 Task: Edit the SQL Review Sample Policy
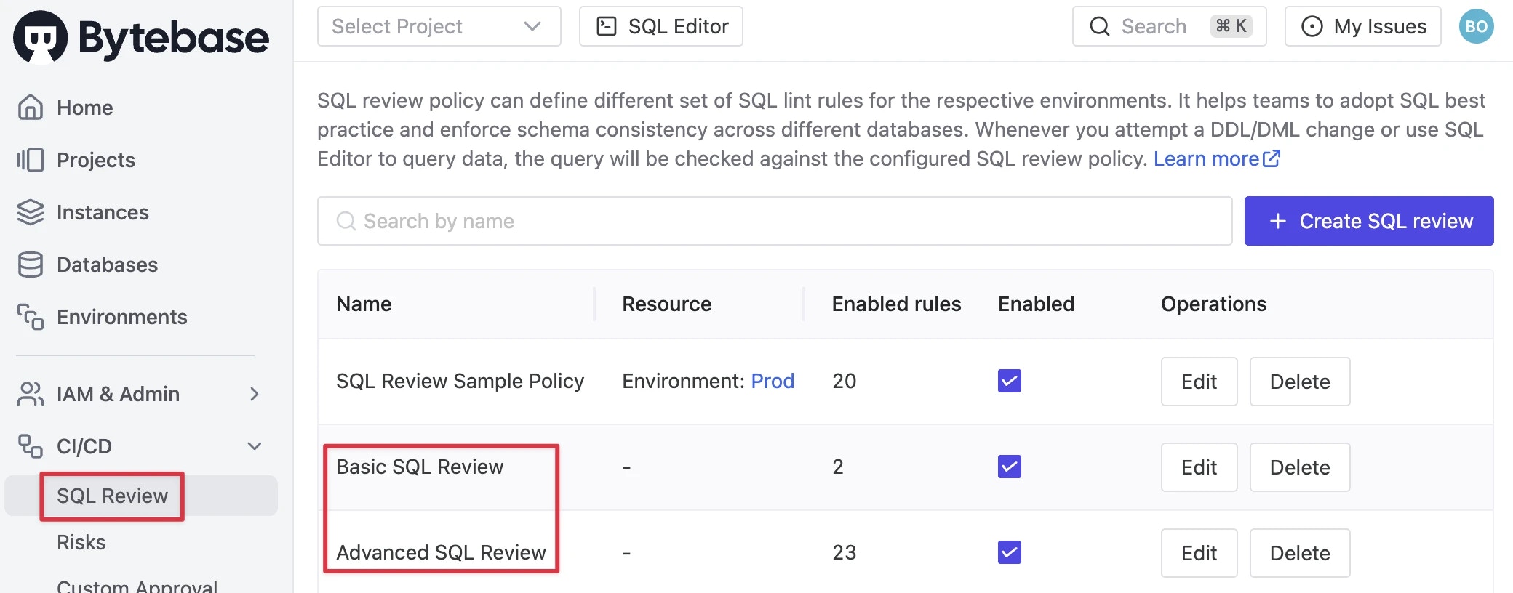(1199, 382)
